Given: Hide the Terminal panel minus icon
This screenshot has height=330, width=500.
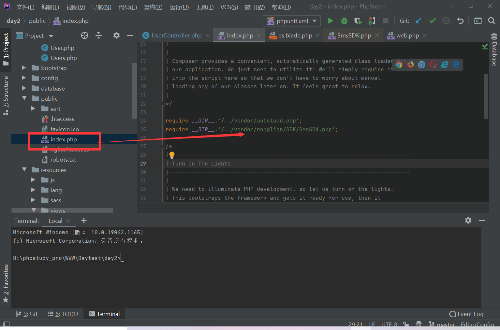Looking at the screenshot, I should [x=482, y=221].
